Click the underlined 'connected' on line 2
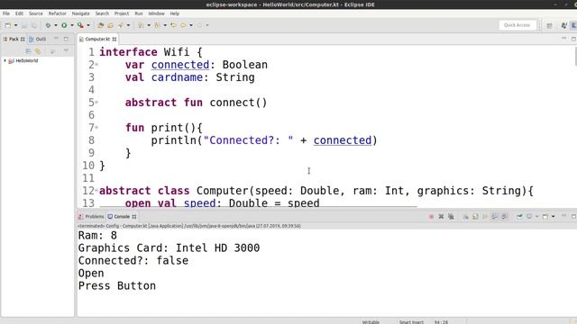The width and height of the screenshot is (577, 324). 180,65
